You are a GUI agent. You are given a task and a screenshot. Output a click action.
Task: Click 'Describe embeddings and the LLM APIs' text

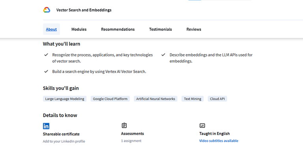coord(211,58)
